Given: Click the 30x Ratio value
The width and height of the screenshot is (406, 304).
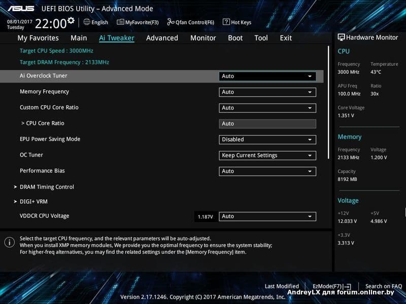Looking at the screenshot, I should [375, 94].
